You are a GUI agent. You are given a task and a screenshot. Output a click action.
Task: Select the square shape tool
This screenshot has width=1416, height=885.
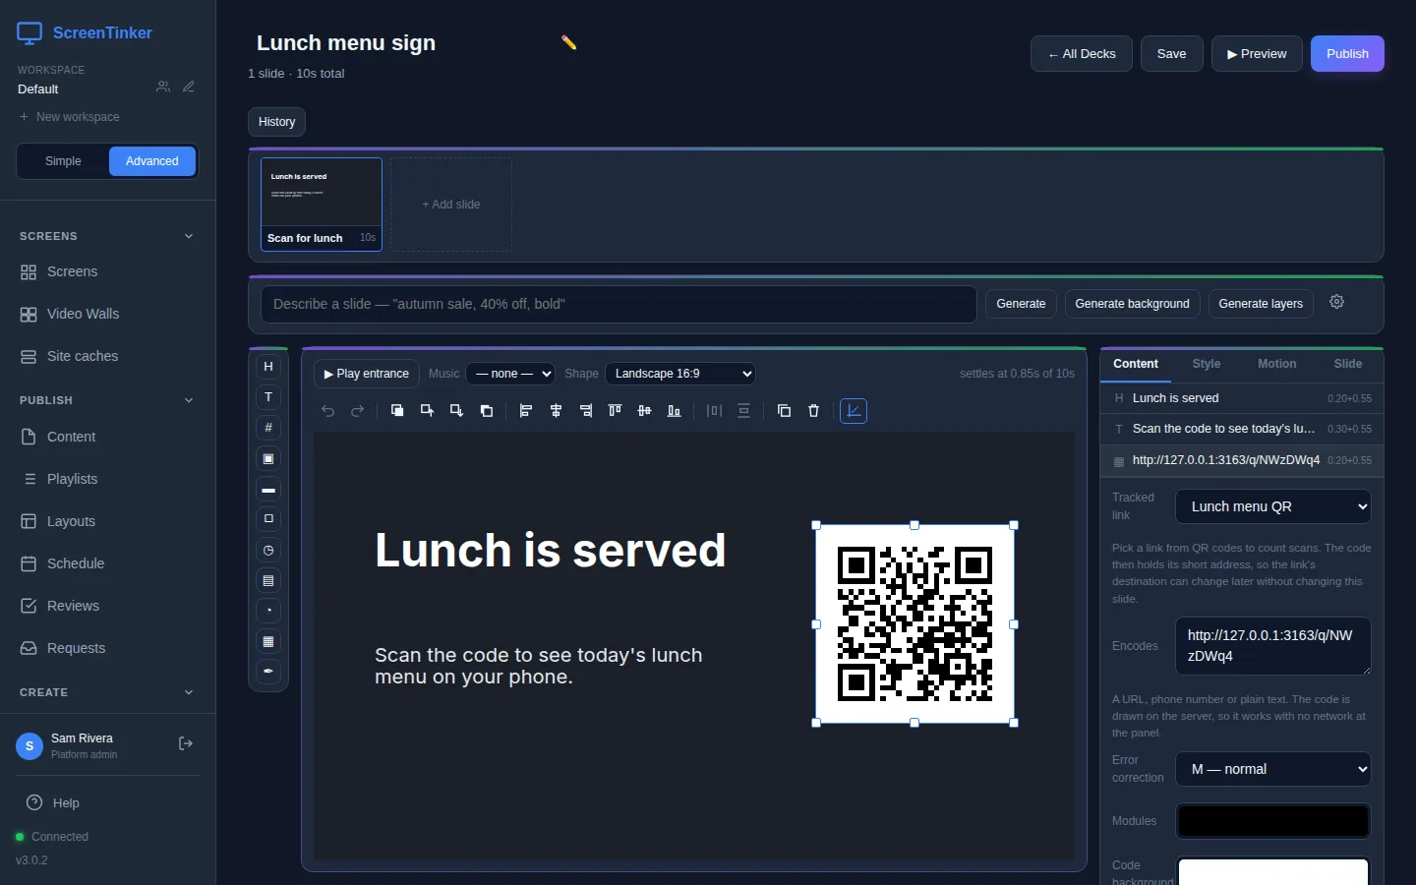pos(268,519)
